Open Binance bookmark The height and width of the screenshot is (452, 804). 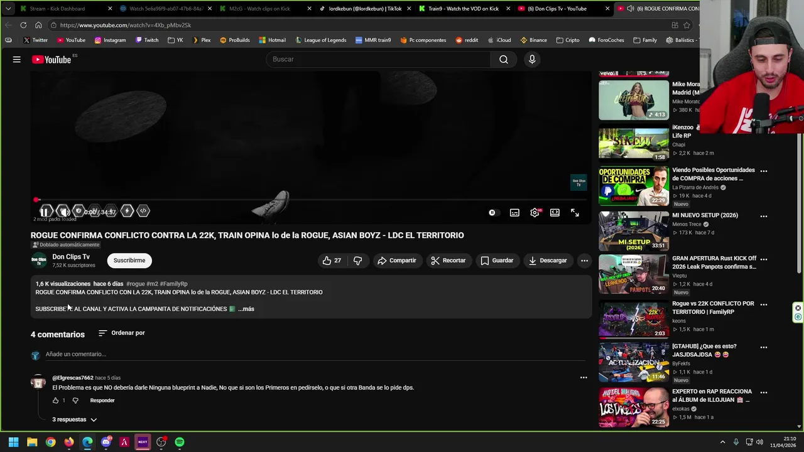tap(534, 40)
